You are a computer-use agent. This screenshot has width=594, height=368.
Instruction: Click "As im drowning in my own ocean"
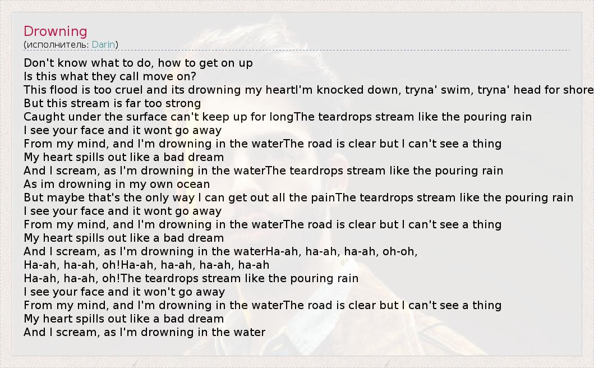[x=117, y=184]
